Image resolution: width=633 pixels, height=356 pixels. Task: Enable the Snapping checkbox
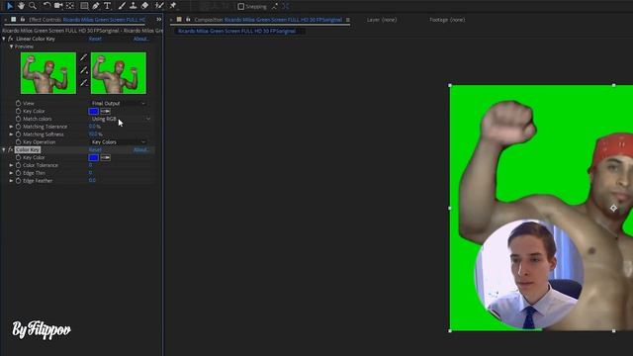241,7
